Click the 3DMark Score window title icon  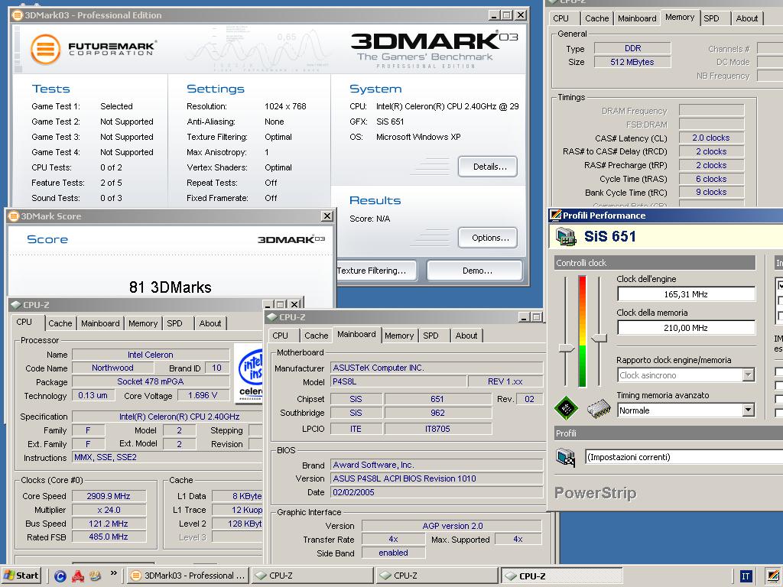pos(14,216)
